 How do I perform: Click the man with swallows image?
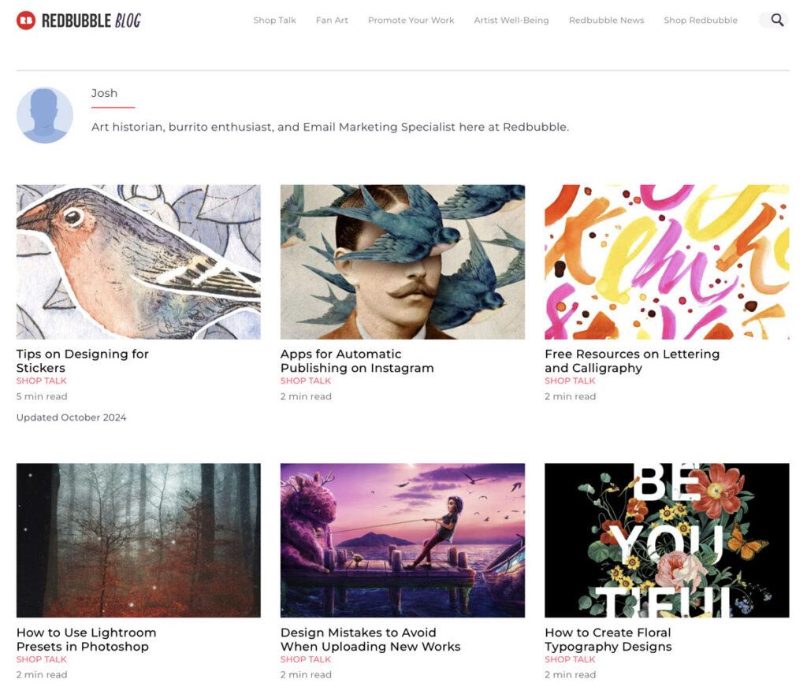[x=402, y=262]
